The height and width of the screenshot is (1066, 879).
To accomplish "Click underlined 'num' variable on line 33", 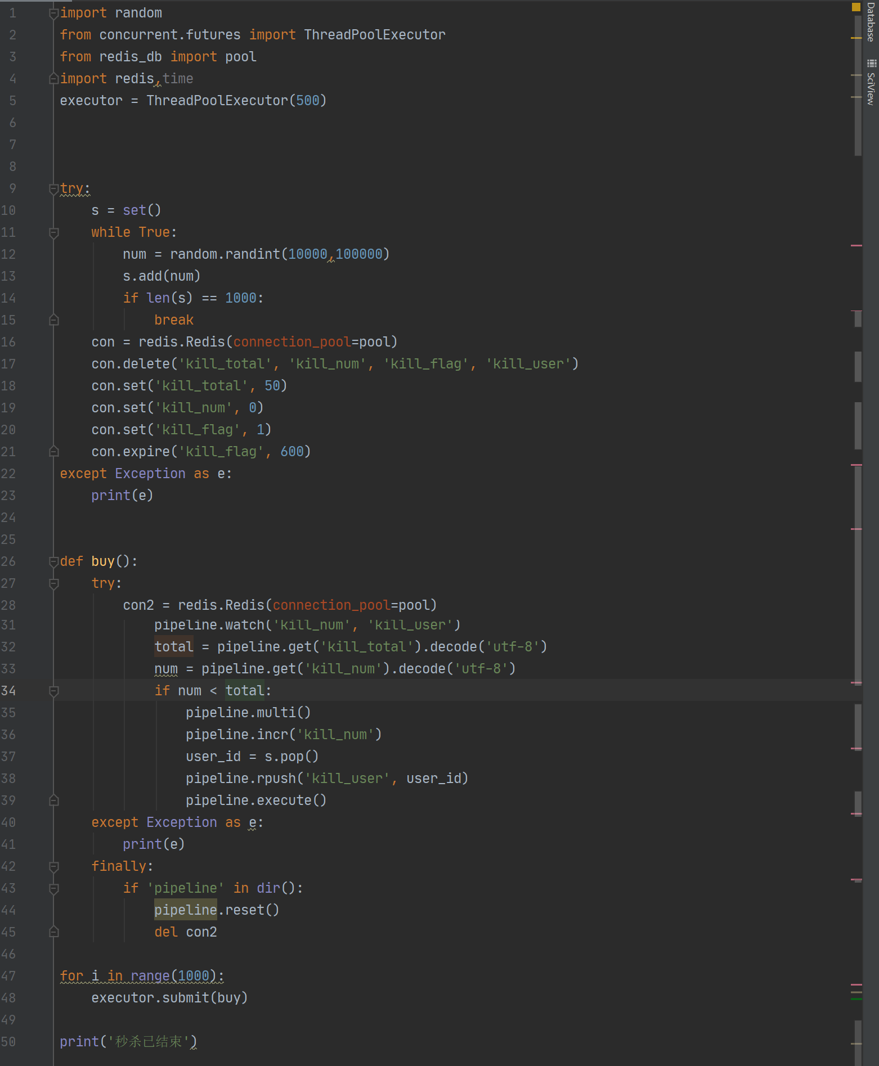I will (x=166, y=669).
